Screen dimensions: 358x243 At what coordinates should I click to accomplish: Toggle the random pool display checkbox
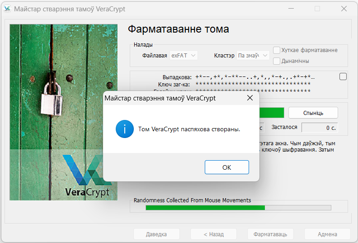(343, 76)
